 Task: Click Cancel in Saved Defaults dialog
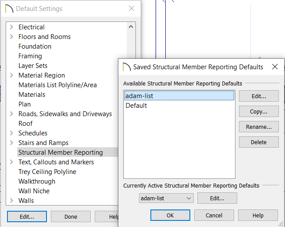(214, 215)
